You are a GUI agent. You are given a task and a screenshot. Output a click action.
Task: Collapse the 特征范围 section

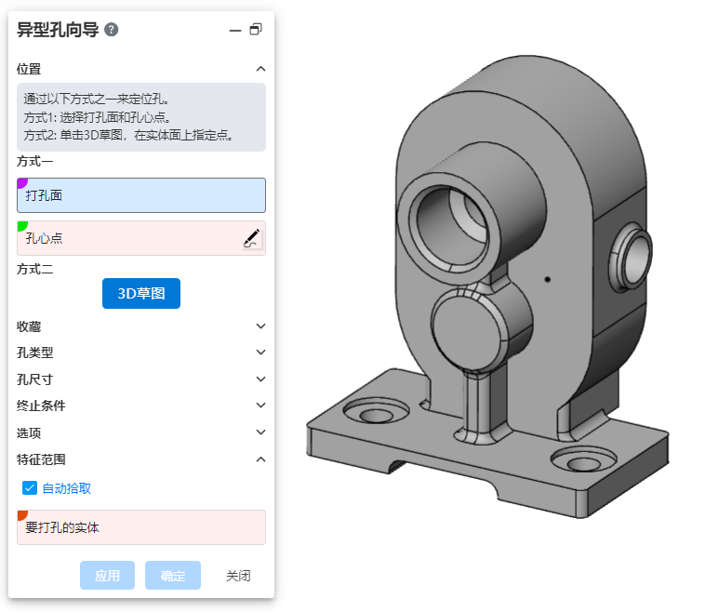pos(260,459)
